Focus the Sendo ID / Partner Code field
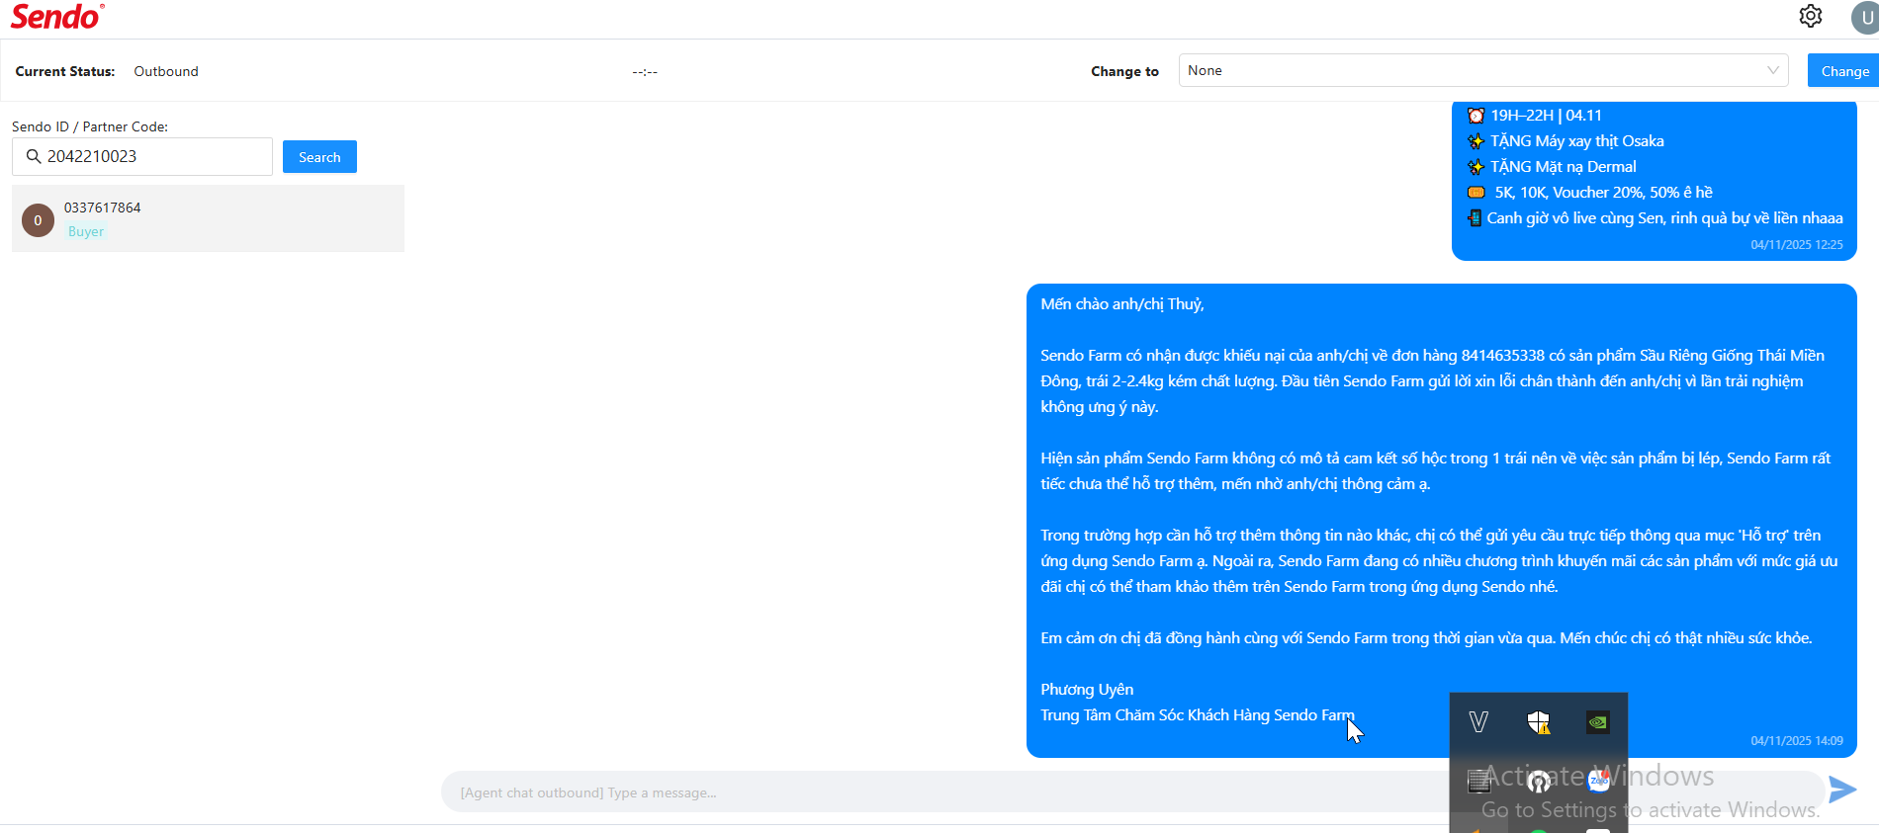Image resolution: width=1879 pixels, height=833 pixels. click(142, 156)
